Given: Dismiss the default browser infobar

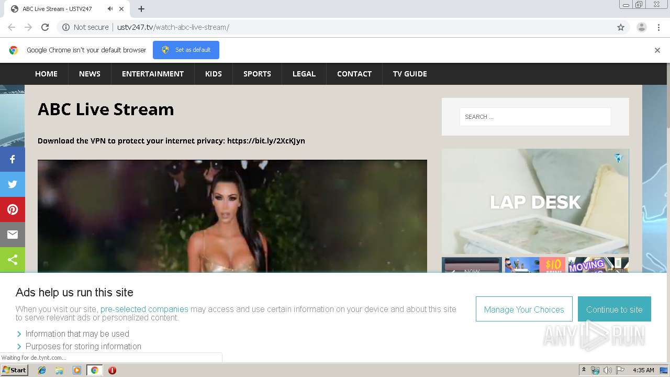Looking at the screenshot, I should click(657, 50).
